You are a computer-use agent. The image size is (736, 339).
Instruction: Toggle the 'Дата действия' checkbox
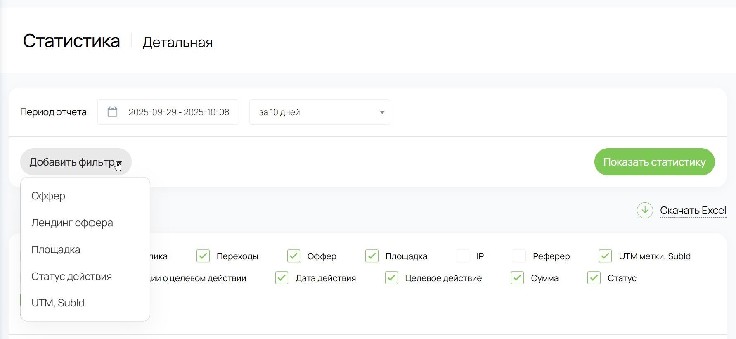(282, 278)
